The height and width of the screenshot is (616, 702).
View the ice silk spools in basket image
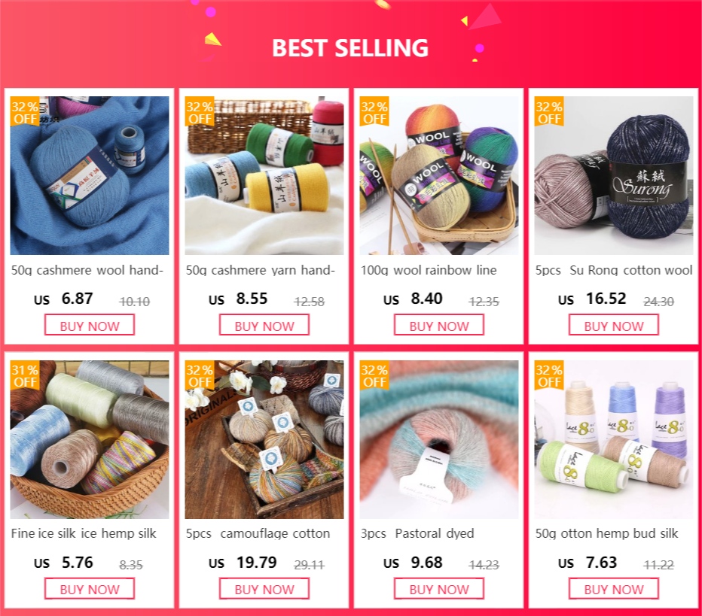pyautogui.click(x=90, y=439)
